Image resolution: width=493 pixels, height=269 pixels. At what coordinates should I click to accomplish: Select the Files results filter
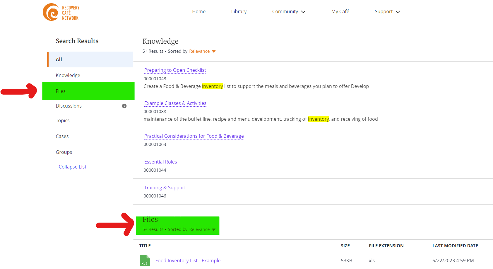61,91
